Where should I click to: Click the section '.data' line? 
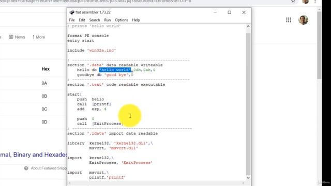click(x=115, y=65)
